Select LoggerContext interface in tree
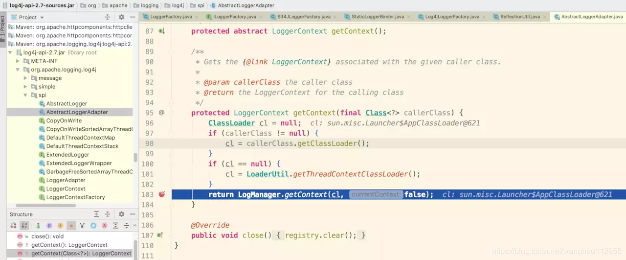 click(62, 189)
